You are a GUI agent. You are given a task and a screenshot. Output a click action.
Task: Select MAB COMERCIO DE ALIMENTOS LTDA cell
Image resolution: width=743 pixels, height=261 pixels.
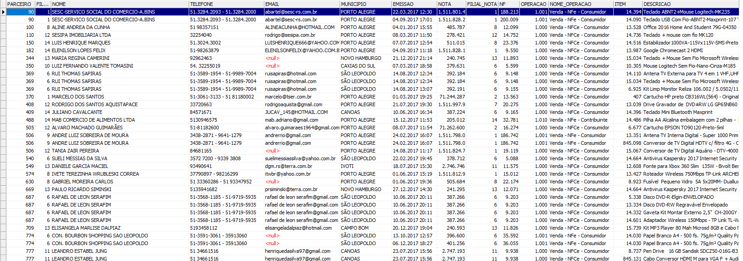click(x=120, y=120)
